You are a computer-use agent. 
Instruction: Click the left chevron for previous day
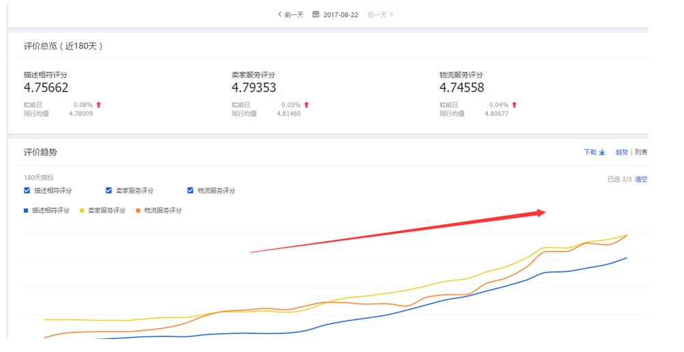(x=279, y=14)
